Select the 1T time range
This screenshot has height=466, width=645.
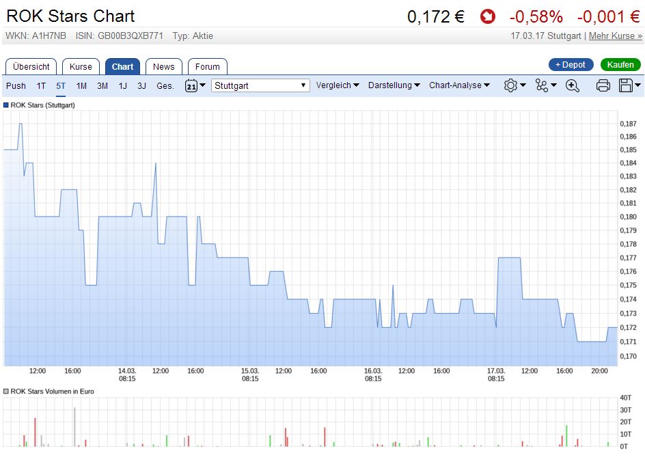pos(41,85)
